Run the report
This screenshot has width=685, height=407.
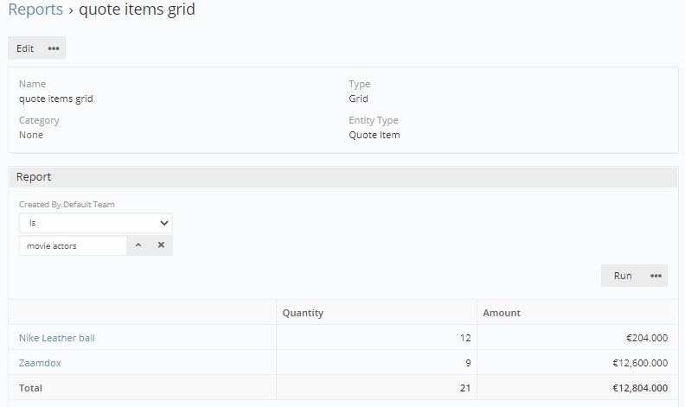click(623, 276)
